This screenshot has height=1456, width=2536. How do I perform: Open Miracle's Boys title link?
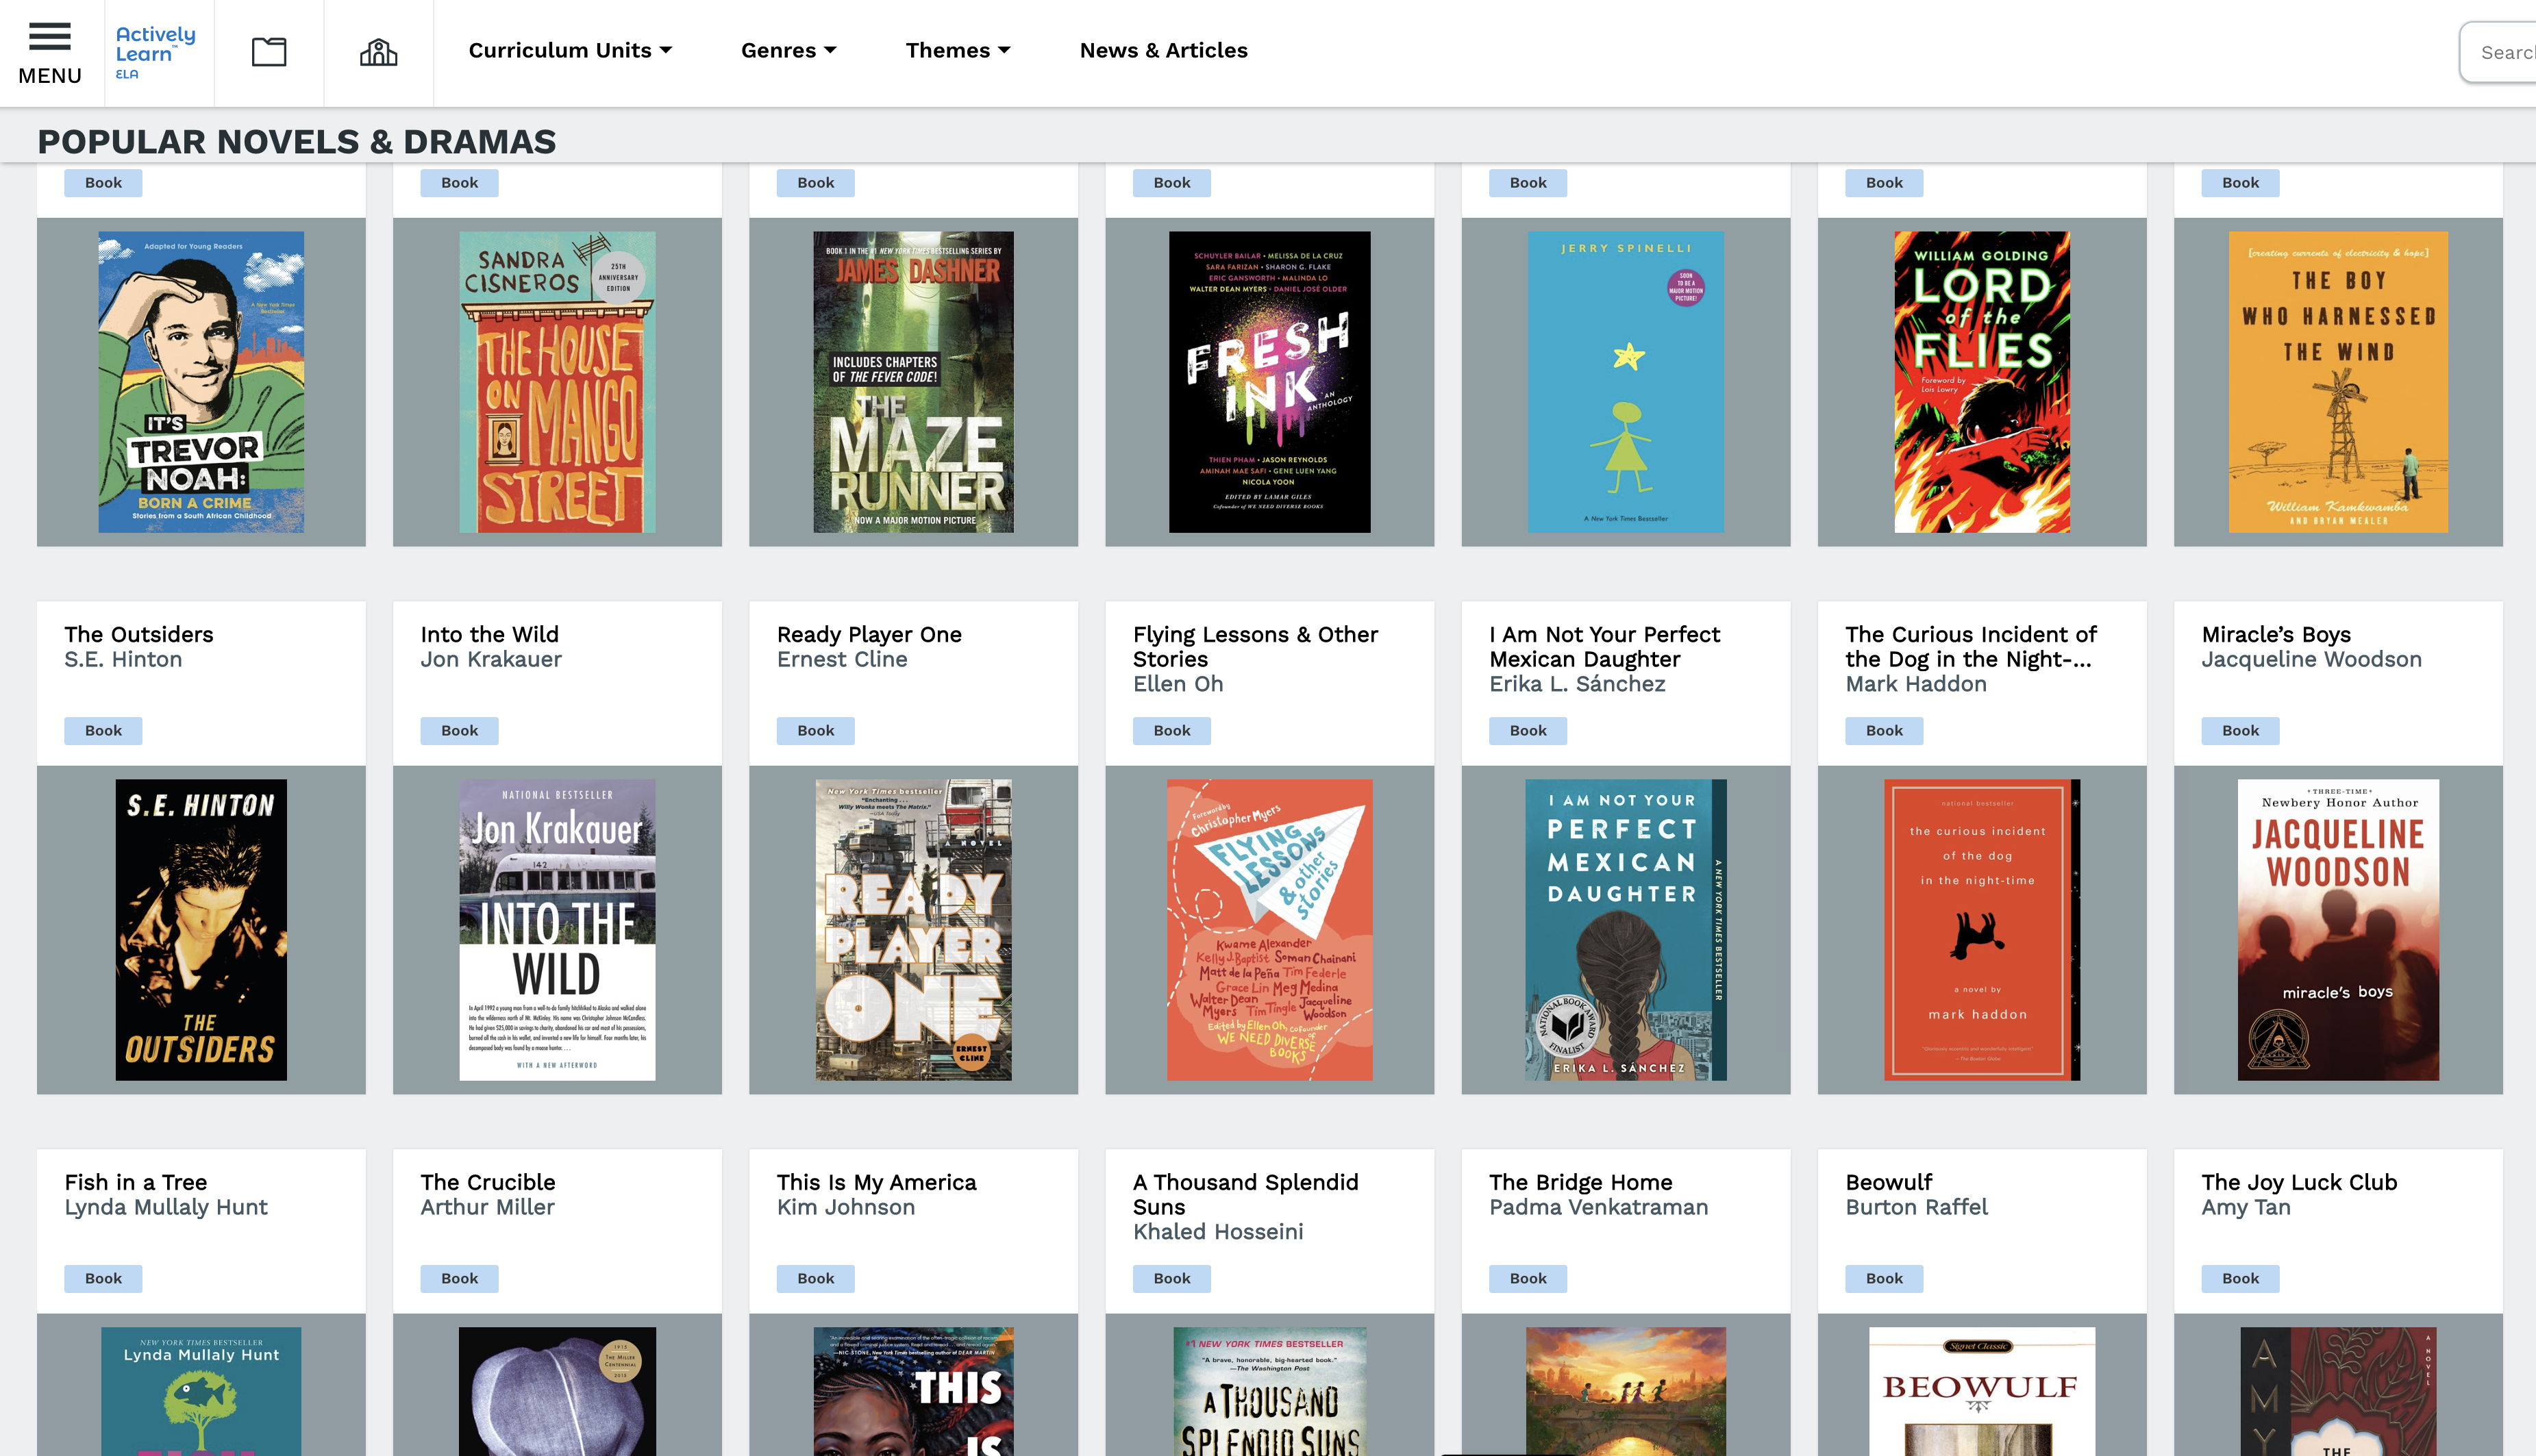[x=2276, y=634]
